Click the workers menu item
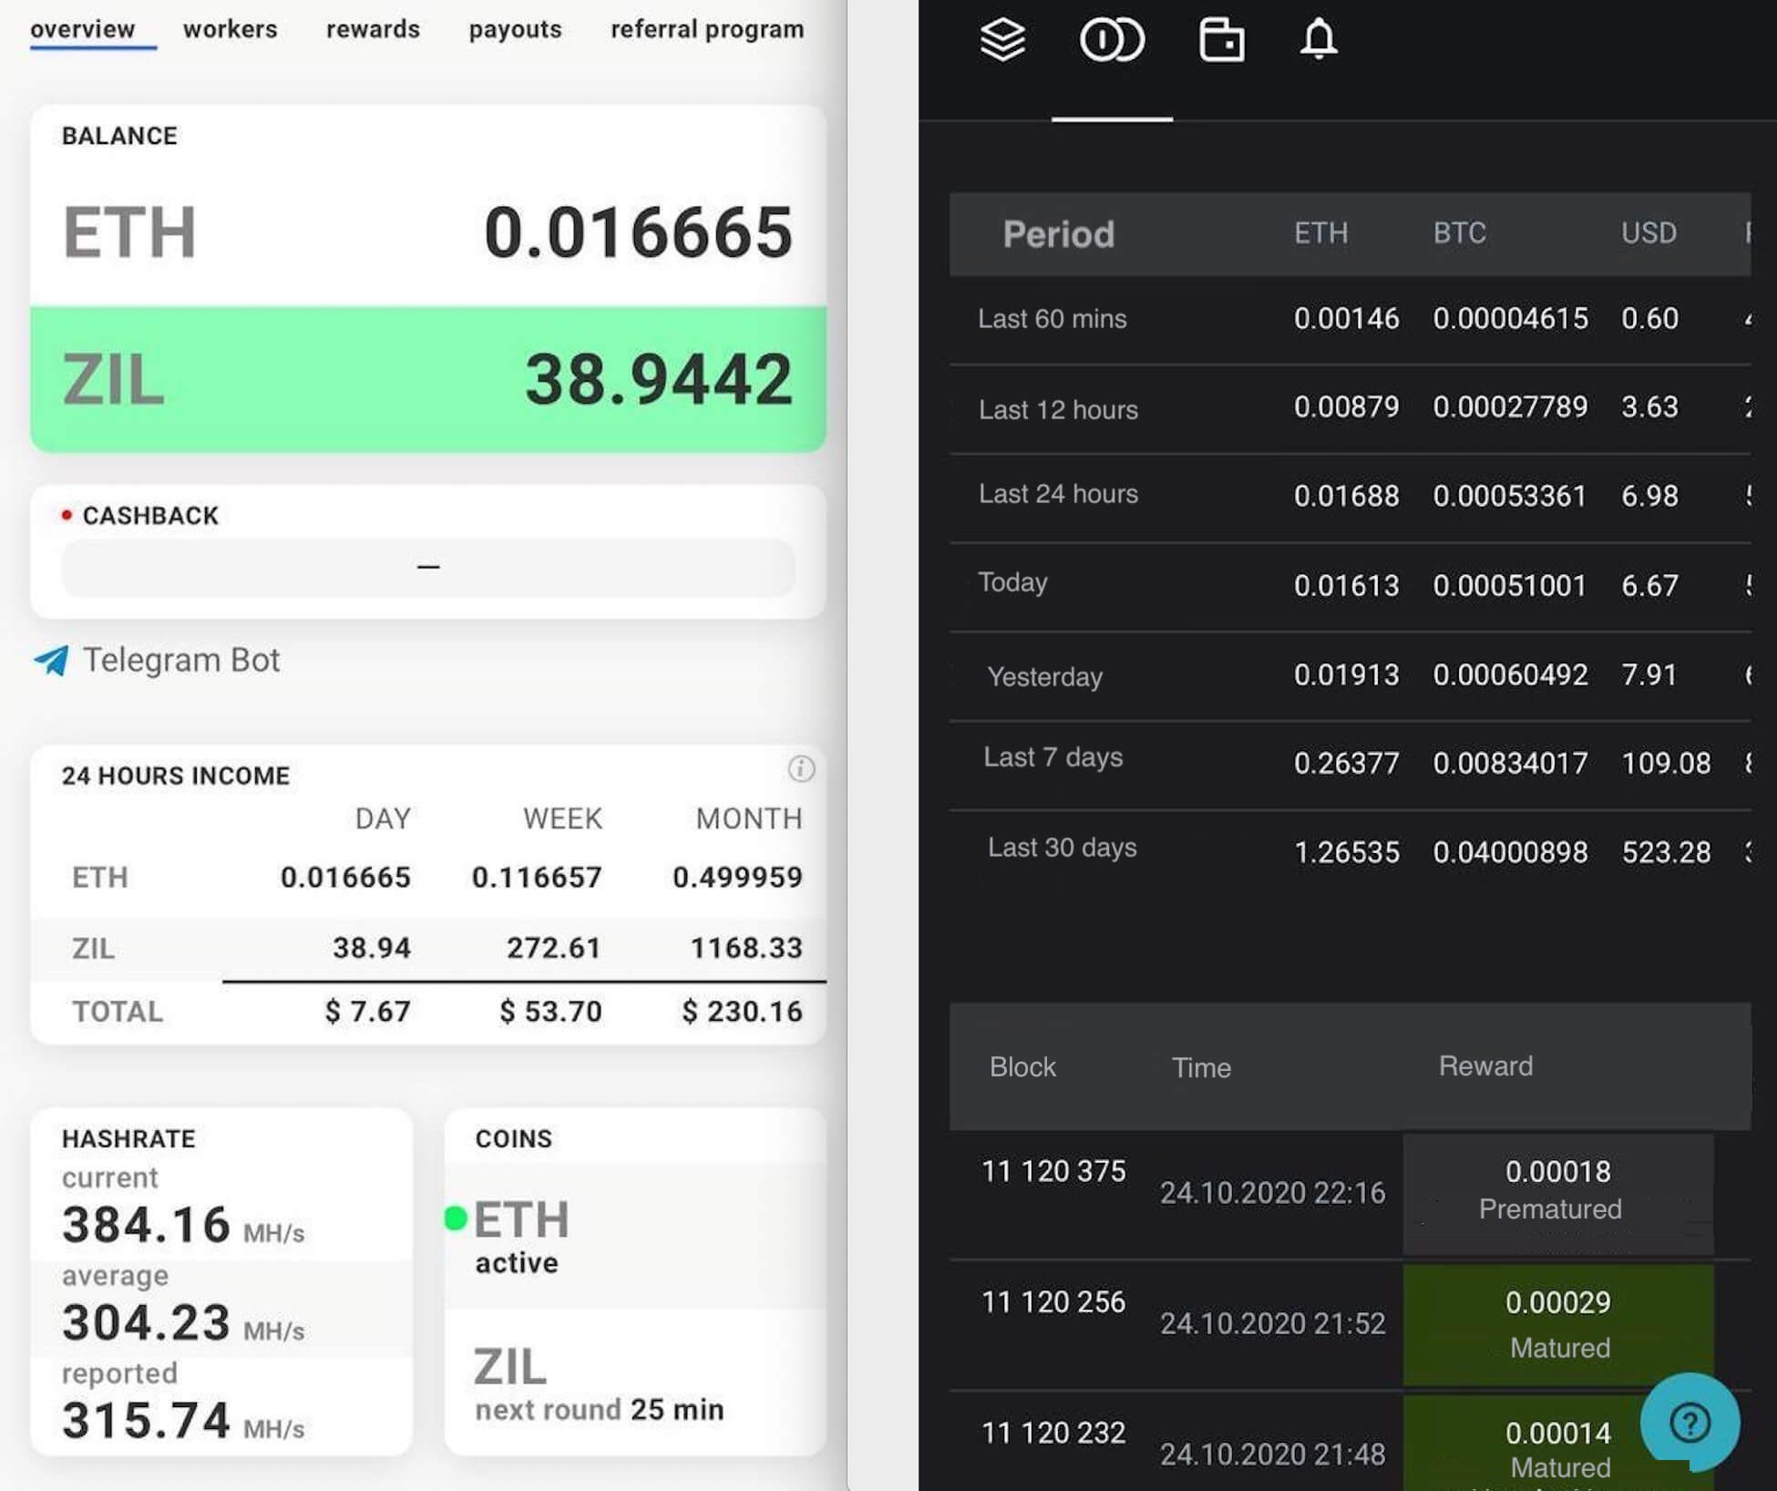The width and height of the screenshot is (1777, 1491). coord(229,26)
